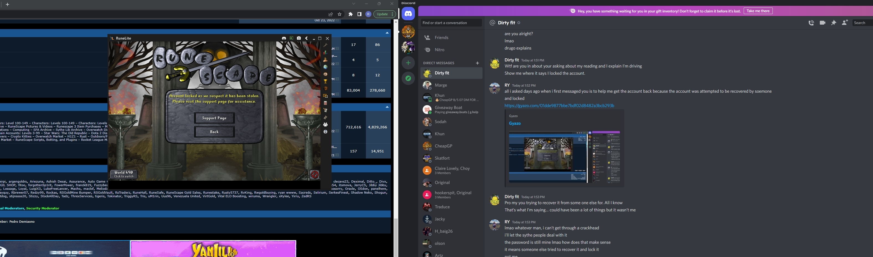Open RuneLite paw-print friends panel icon
Image resolution: width=873 pixels, height=257 pixels.
[x=325, y=124]
